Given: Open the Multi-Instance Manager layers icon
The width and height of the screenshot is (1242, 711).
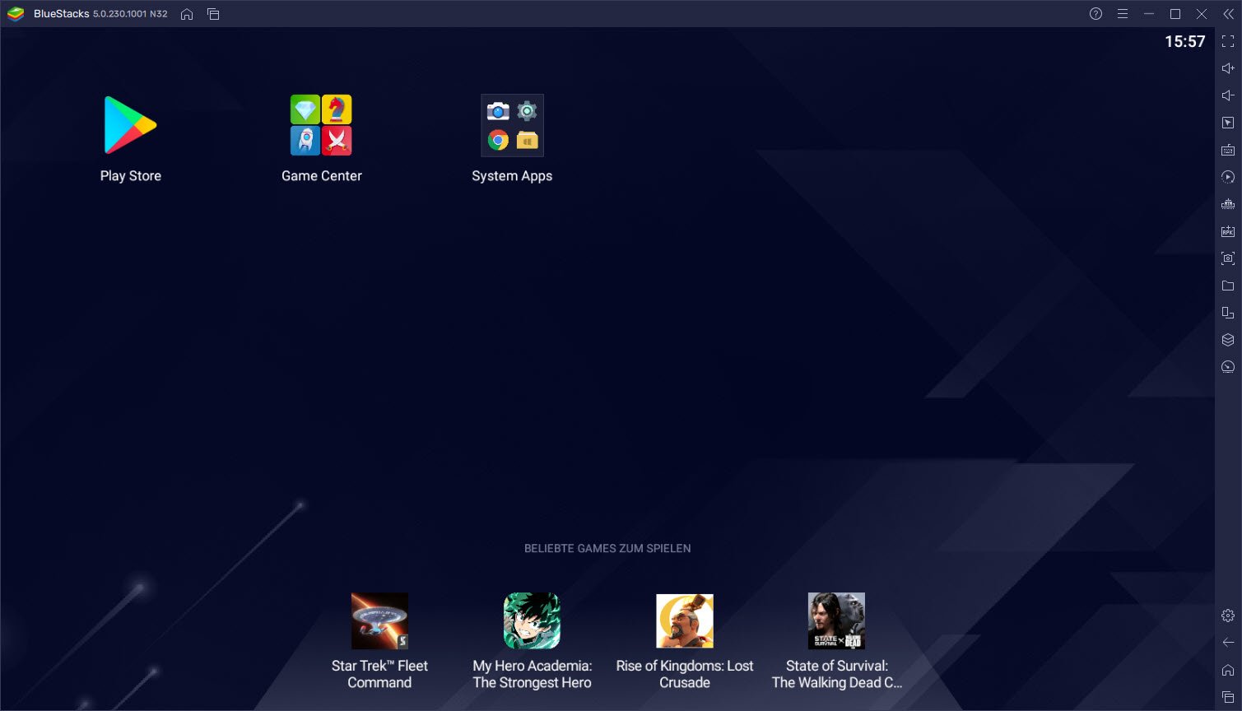Looking at the screenshot, I should 1228,340.
